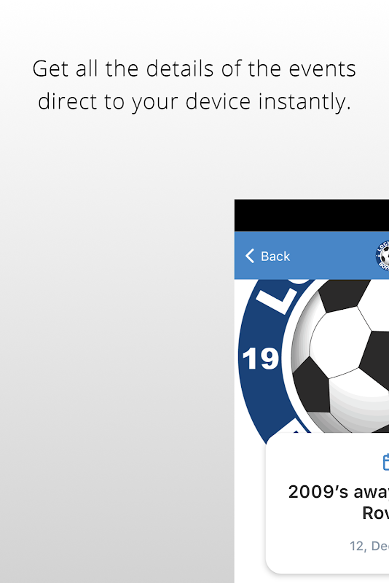Viewport: 389px width, 583px height.
Task: Select the event date starting 12, Dec
Action: point(369,546)
